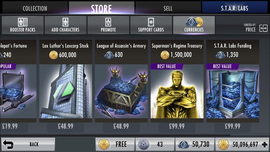Tap the plus icon to add credits
This screenshot has height=152, width=270.
[x=264, y=145]
